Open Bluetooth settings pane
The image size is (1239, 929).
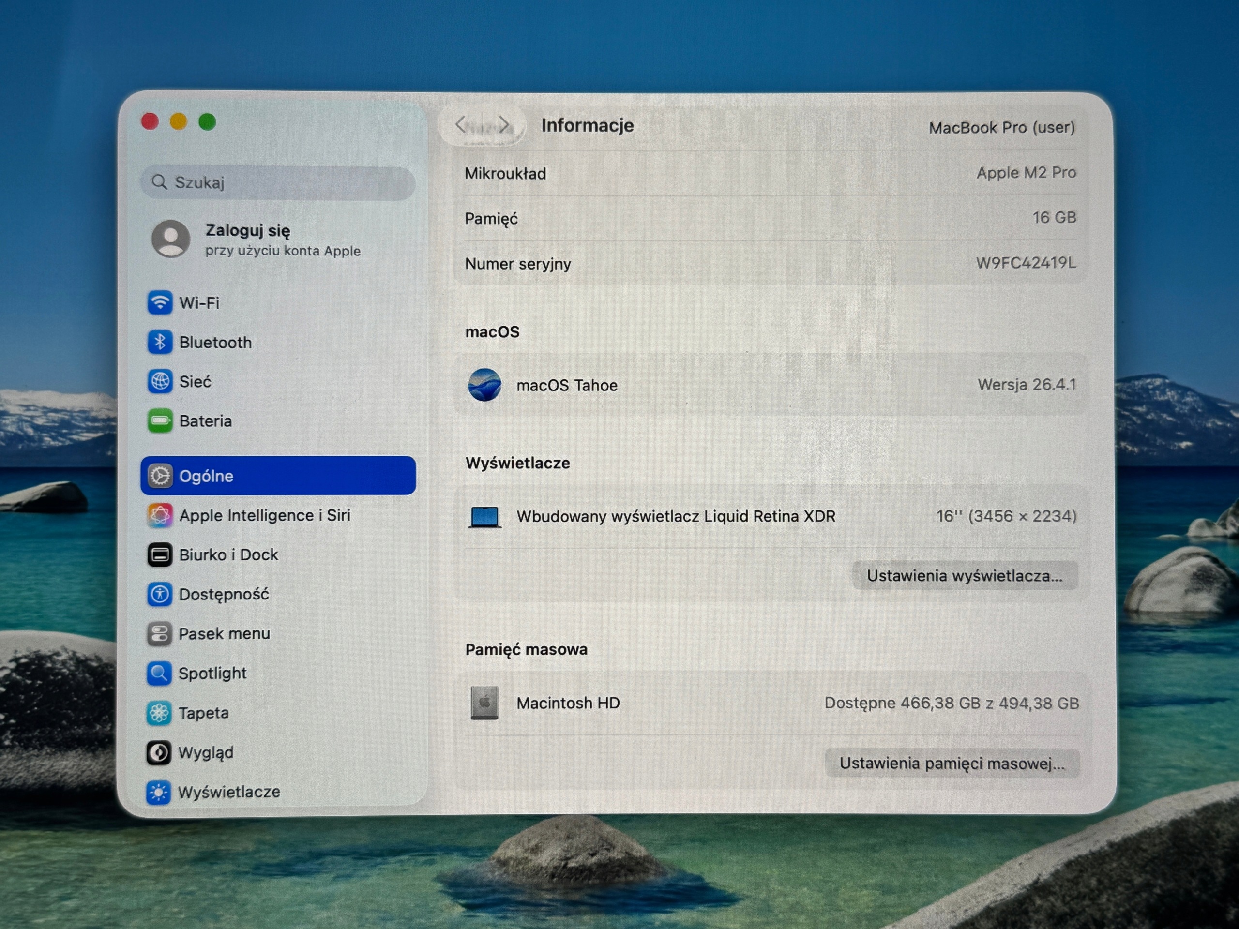(x=278, y=342)
